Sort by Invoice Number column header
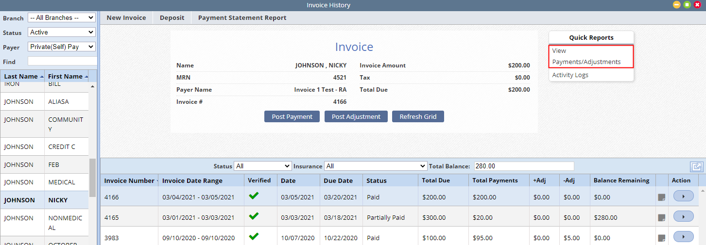 pyautogui.click(x=129, y=180)
